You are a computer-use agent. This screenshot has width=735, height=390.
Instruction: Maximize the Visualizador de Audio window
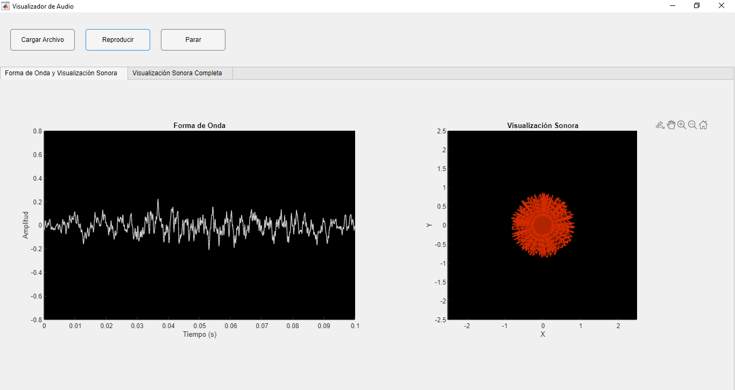point(696,5)
